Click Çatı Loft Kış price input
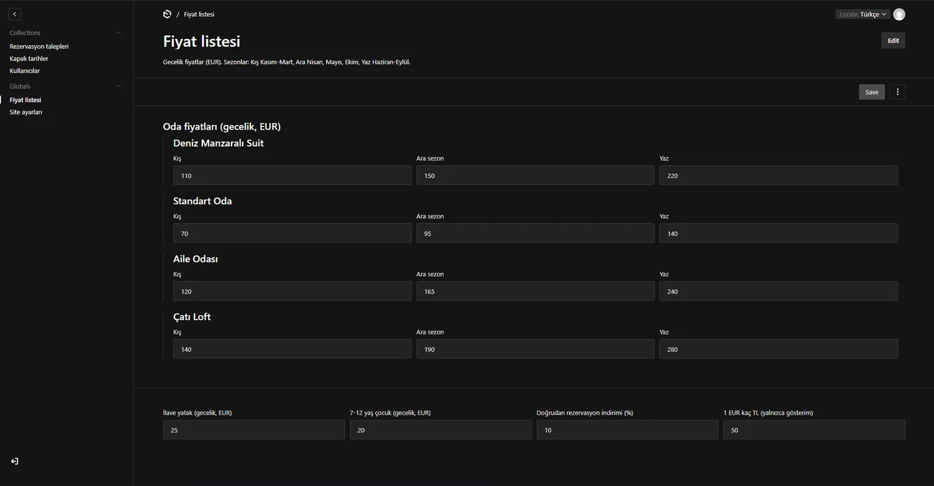Viewport: 934px width, 486px height. [292, 349]
